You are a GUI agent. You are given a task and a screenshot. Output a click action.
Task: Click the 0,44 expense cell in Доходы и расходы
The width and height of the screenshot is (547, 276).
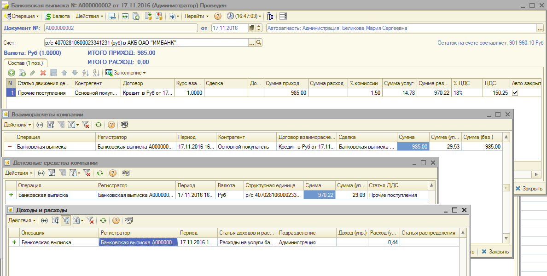pos(384,242)
